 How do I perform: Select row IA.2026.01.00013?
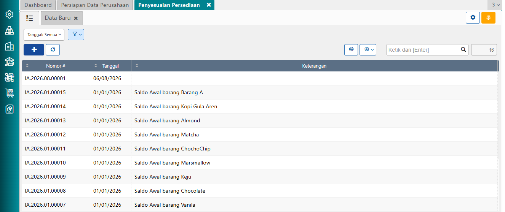click(259, 120)
